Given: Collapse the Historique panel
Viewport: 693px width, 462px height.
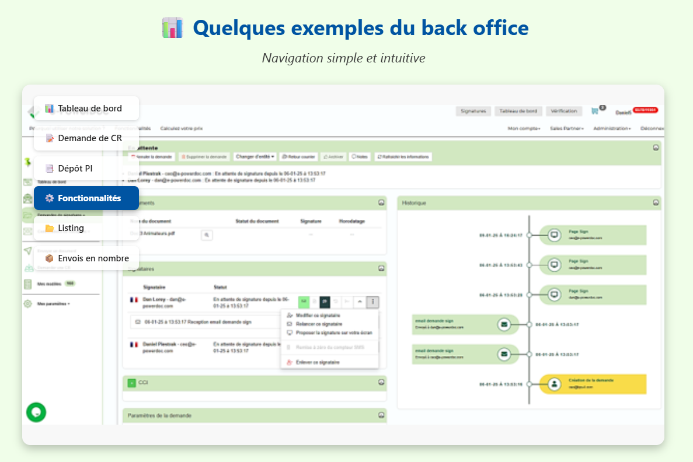Looking at the screenshot, I should pyautogui.click(x=656, y=202).
